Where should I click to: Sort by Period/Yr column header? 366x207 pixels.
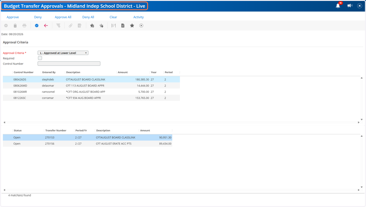tap(81, 130)
